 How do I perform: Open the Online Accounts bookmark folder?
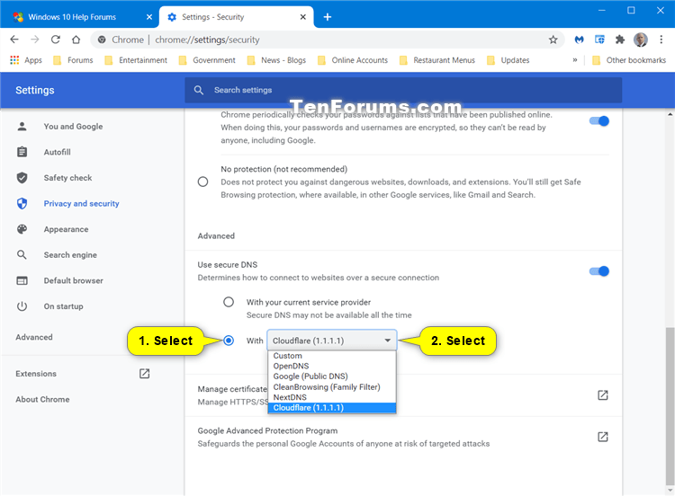coord(353,60)
